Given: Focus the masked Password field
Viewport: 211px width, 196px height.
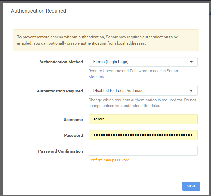Looking at the screenshot, I should click(143, 135).
